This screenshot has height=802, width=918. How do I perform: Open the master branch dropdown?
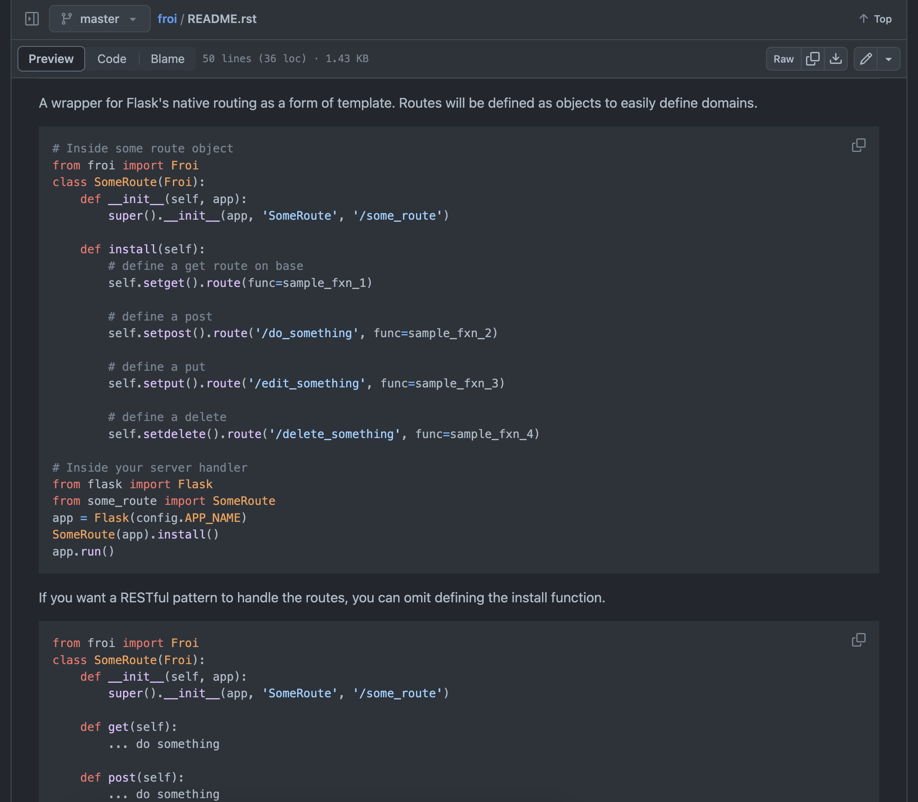[x=99, y=19]
